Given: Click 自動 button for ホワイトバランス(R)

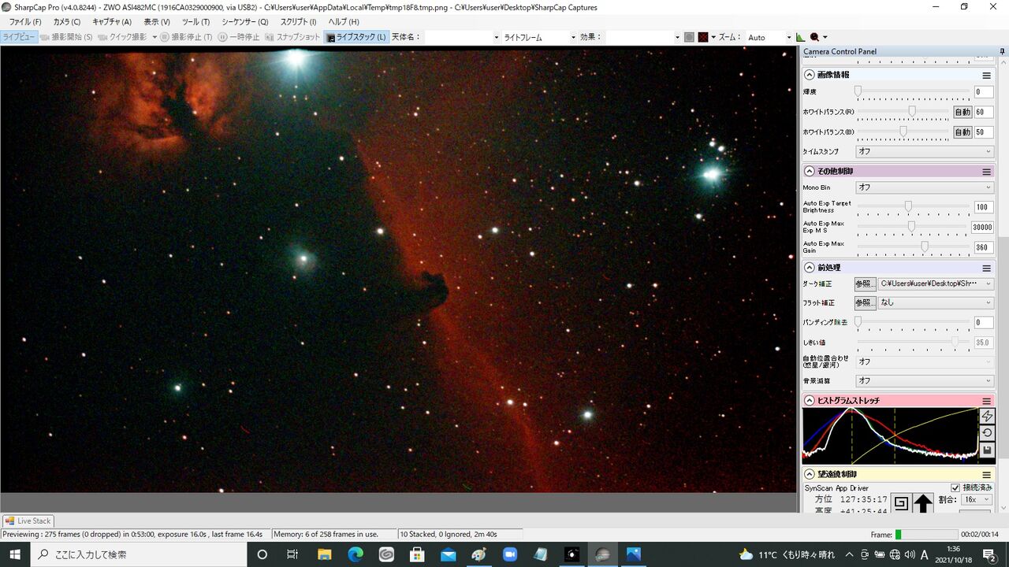Looking at the screenshot, I should pos(962,113).
